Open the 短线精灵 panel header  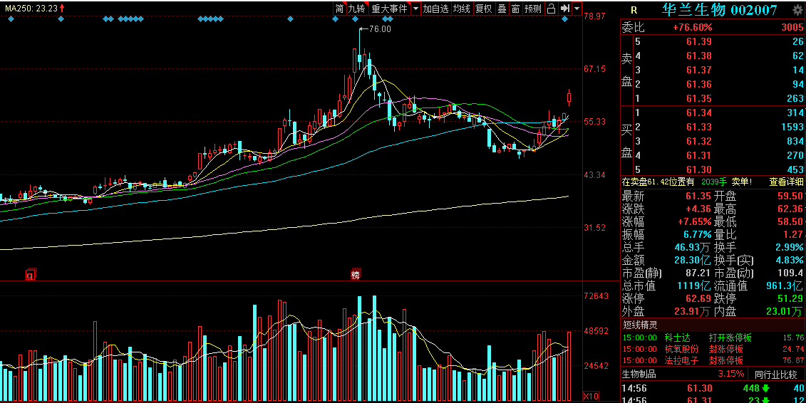click(640, 325)
